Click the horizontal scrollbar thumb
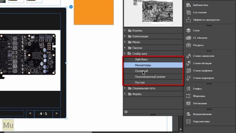Screen dimensions: 236x133 pyautogui.click(x=48, y=132)
